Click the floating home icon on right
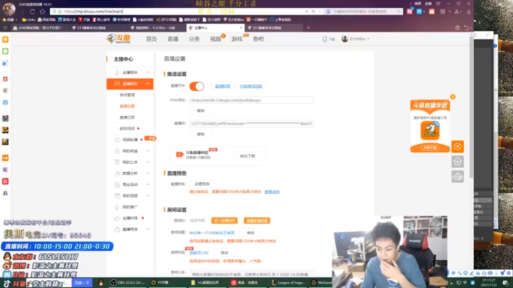This screenshot has height=288, width=513. pos(457,161)
